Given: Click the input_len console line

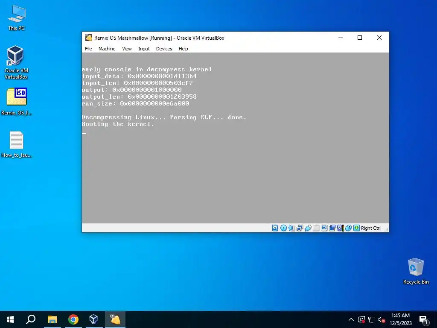Looking at the screenshot, I should click(x=137, y=83).
